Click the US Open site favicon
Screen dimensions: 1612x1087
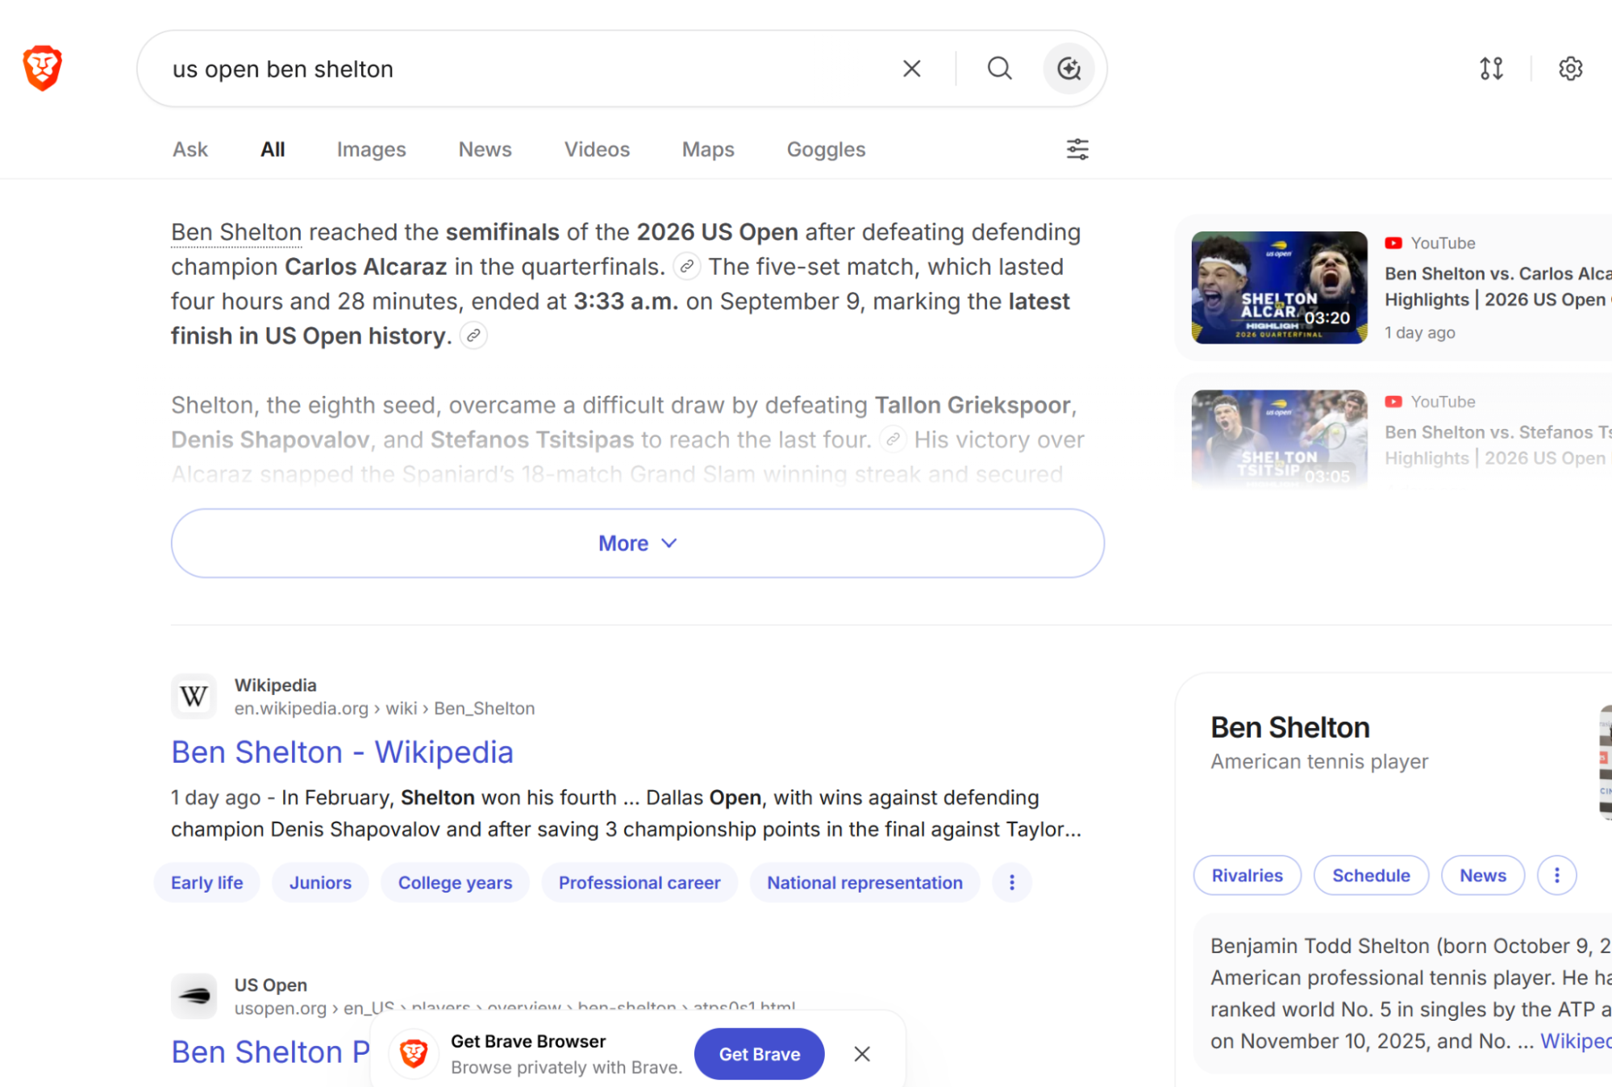point(194,996)
